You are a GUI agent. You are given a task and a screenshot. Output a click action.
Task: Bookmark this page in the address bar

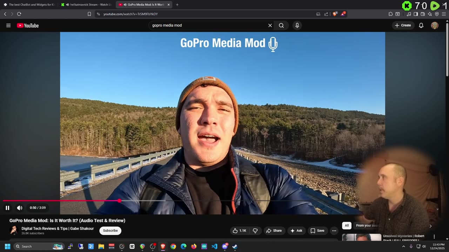tap(89, 14)
